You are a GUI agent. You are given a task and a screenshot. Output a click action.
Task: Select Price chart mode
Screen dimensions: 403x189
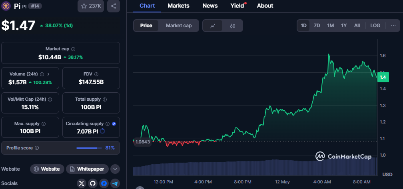(146, 26)
